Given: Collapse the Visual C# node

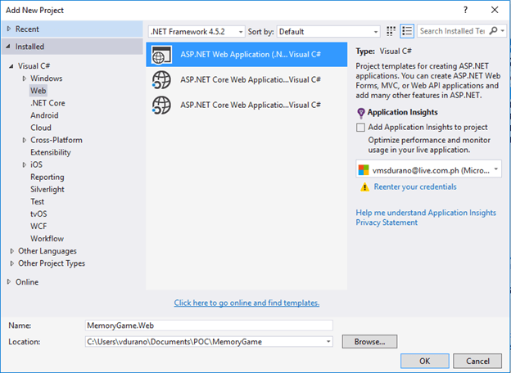Looking at the screenshot, I should (11, 66).
